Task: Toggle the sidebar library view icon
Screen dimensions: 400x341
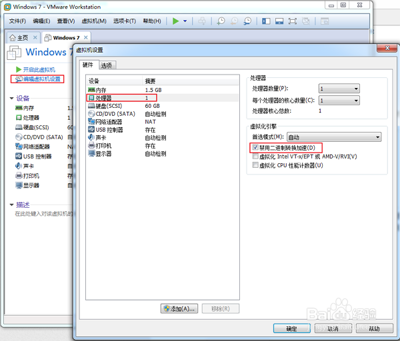Action: point(266,21)
